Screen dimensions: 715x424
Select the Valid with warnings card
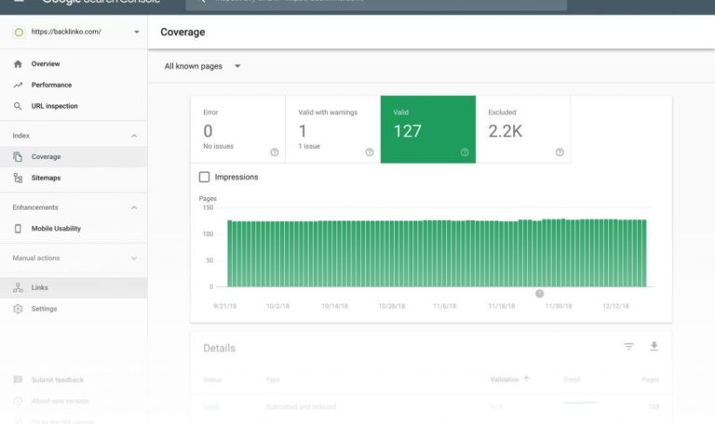pos(333,129)
